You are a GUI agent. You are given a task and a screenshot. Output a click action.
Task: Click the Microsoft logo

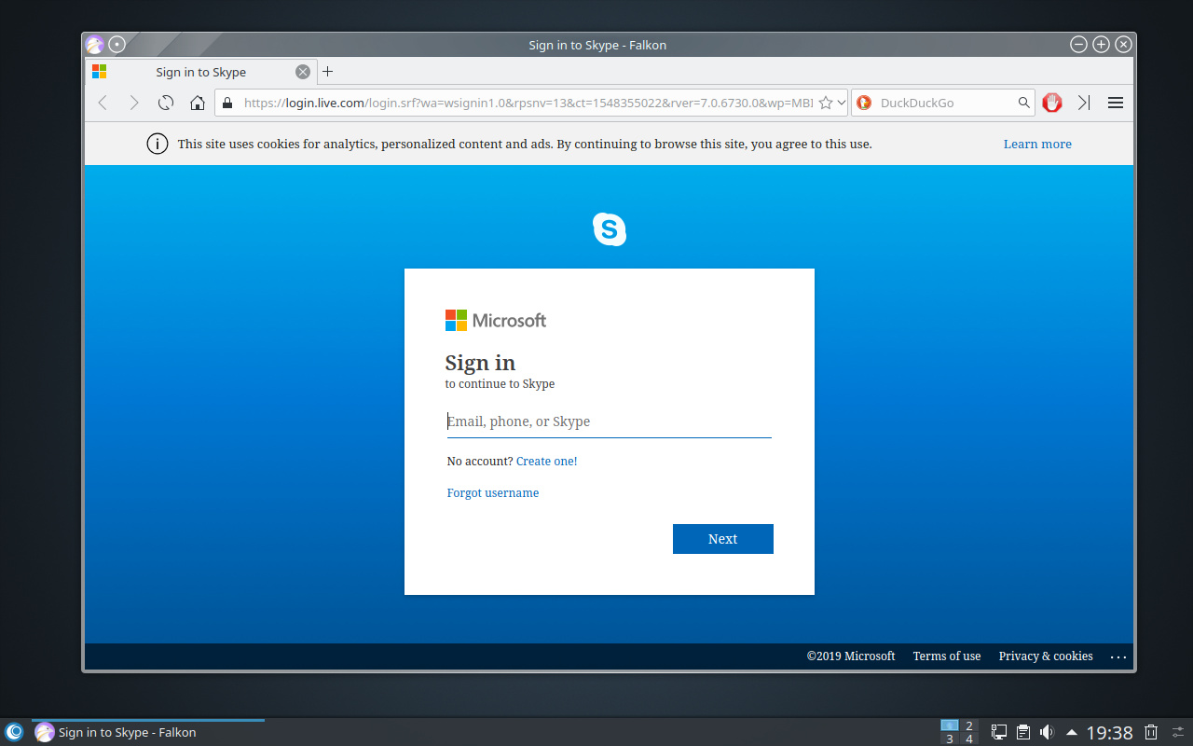[x=496, y=321]
